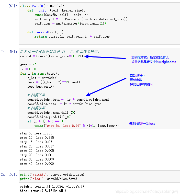The image size is (180, 196).
Task: Click the print step and loss line
Action: (x=77, y=126)
